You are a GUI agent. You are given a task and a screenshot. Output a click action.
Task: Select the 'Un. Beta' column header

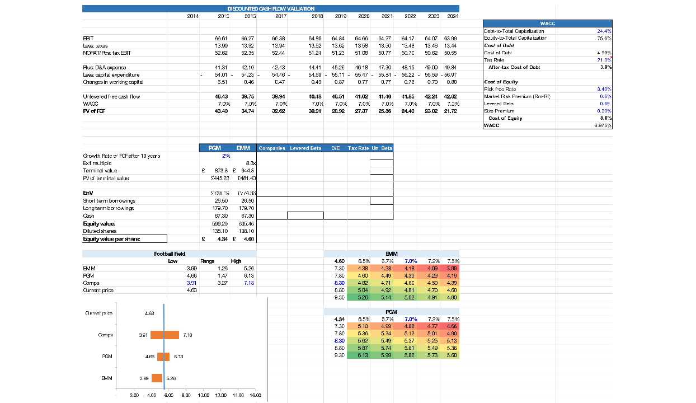coord(382,148)
